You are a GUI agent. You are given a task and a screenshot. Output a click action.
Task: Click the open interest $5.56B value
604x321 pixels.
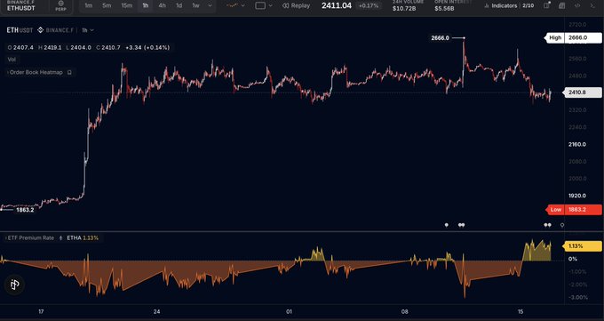pos(444,8)
